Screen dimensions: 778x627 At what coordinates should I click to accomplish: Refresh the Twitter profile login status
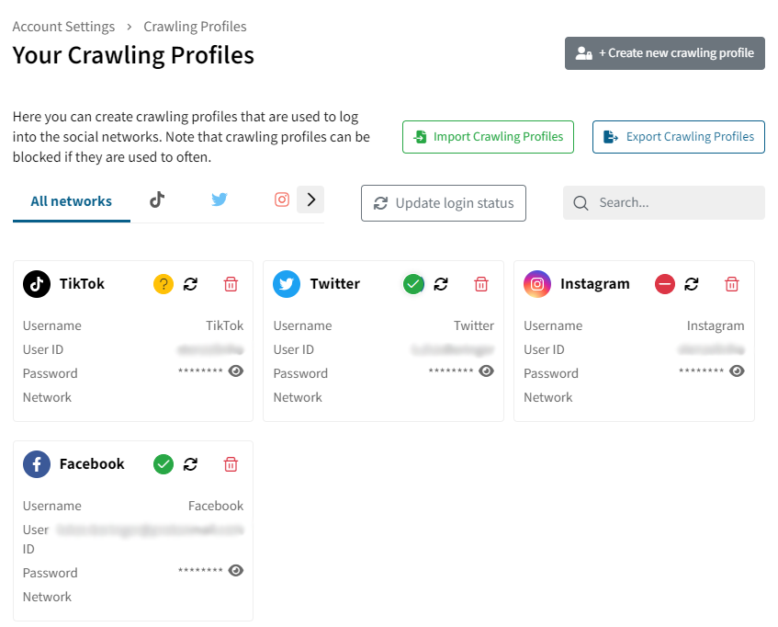[441, 284]
